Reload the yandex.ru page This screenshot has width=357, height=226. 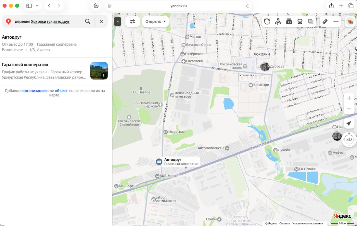(247, 6)
